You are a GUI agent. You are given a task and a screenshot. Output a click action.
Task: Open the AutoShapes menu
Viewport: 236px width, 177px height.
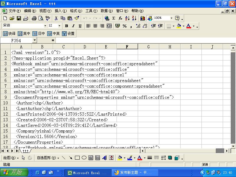(48, 158)
